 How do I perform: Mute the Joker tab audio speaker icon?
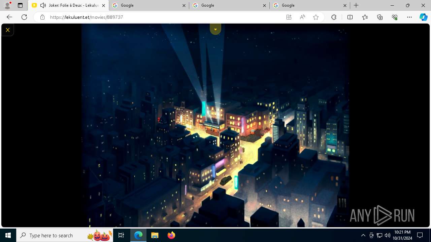click(x=43, y=5)
